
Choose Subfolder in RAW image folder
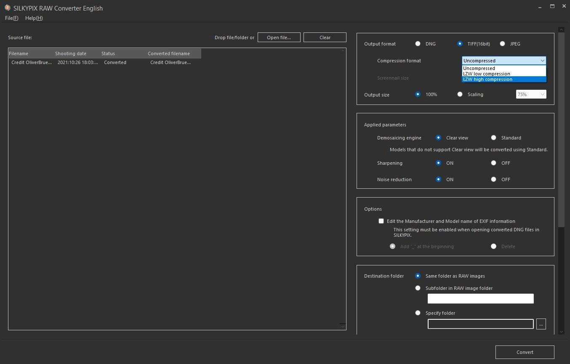coord(418,288)
